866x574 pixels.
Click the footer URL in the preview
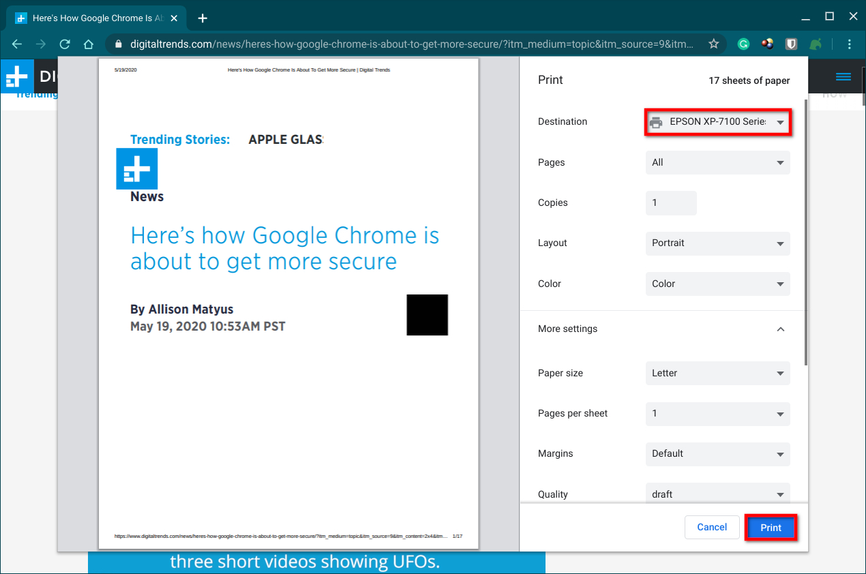click(x=281, y=537)
